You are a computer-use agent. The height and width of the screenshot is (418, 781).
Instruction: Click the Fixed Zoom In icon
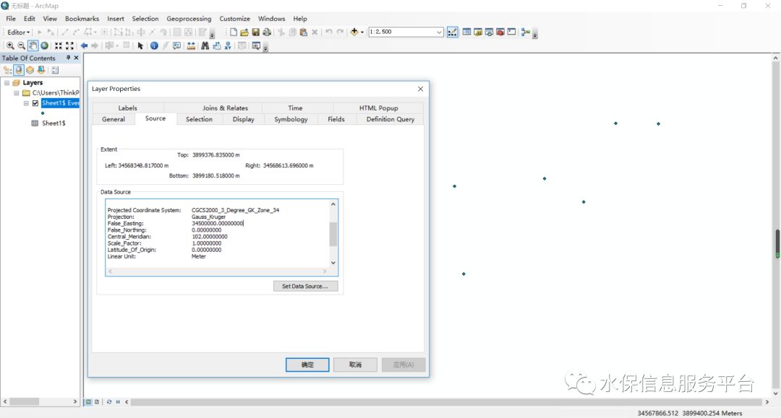59,45
